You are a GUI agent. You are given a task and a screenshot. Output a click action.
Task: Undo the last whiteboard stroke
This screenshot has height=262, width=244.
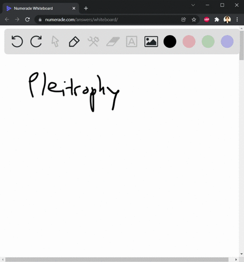(17, 42)
